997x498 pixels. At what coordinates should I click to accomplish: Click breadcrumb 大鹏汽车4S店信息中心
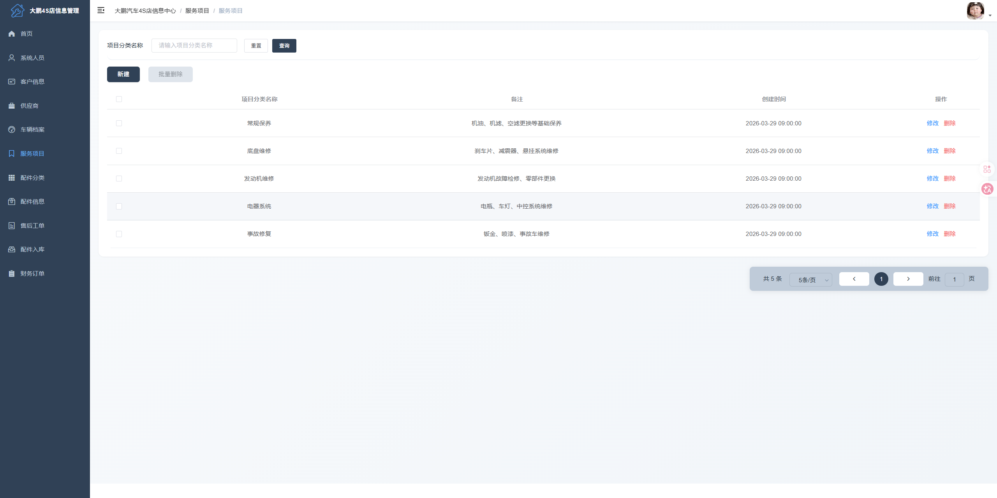pos(145,11)
